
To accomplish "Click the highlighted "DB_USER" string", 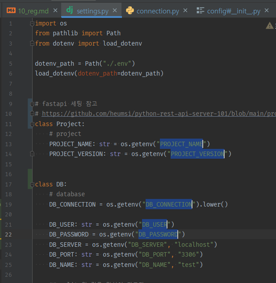I will click(155, 224).
